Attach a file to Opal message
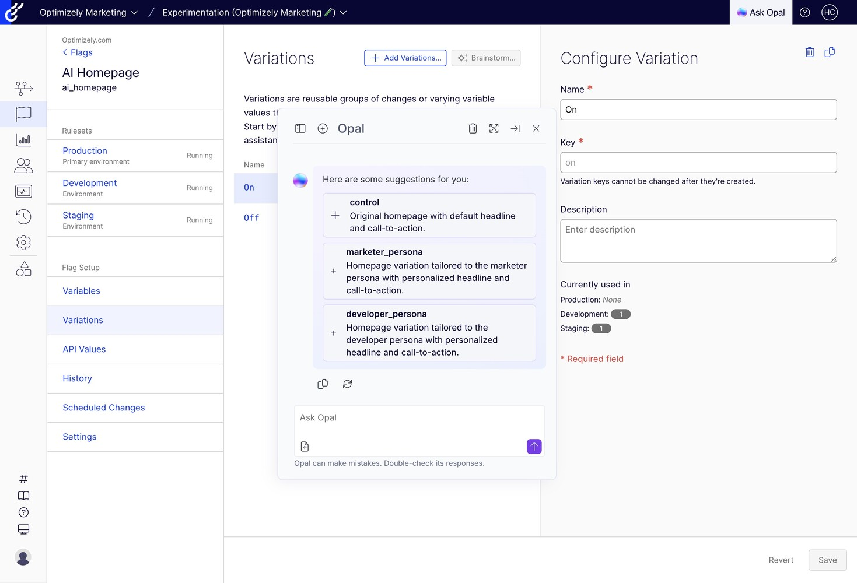The width and height of the screenshot is (857, 583). point(305,447)
